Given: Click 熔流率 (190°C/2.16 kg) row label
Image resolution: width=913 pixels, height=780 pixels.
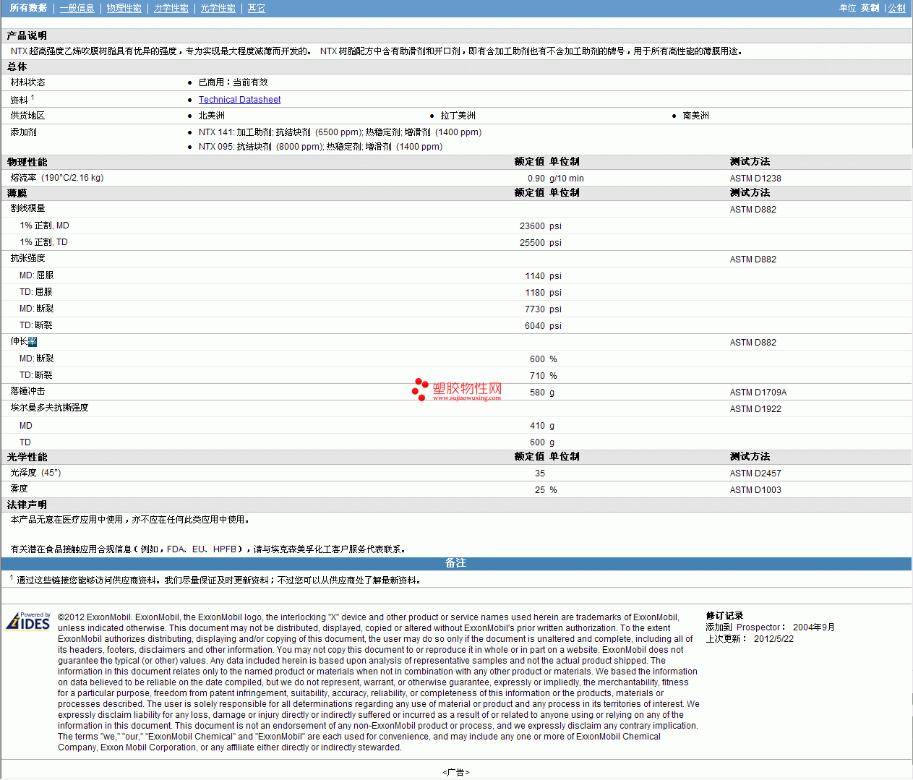Looking at the screenshot, I should (56, 178).
